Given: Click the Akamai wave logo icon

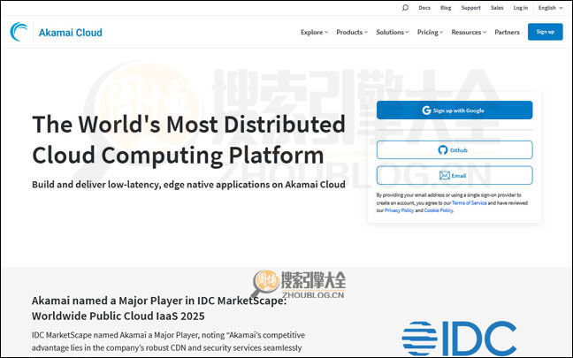Looking at the screenshot, I should (19, 32).
